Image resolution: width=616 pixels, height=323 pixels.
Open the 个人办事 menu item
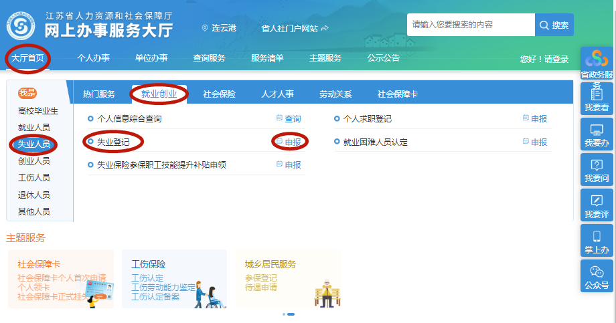pos(93,58)
